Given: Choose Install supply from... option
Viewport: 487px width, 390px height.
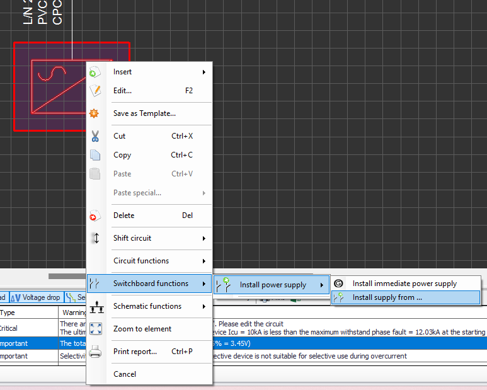Looking at the screenshot, I should 387,297.
